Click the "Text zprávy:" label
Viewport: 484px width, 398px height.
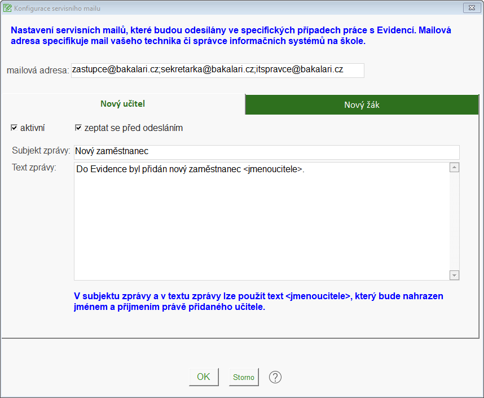click(34, 168)
